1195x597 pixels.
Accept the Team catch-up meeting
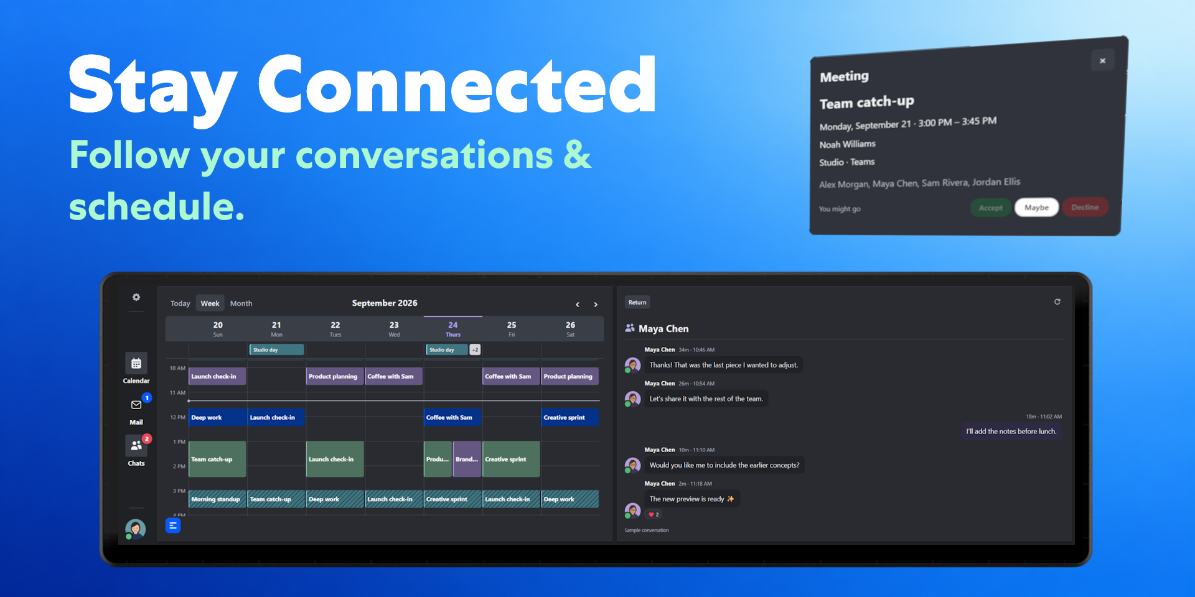pos(990,208)
